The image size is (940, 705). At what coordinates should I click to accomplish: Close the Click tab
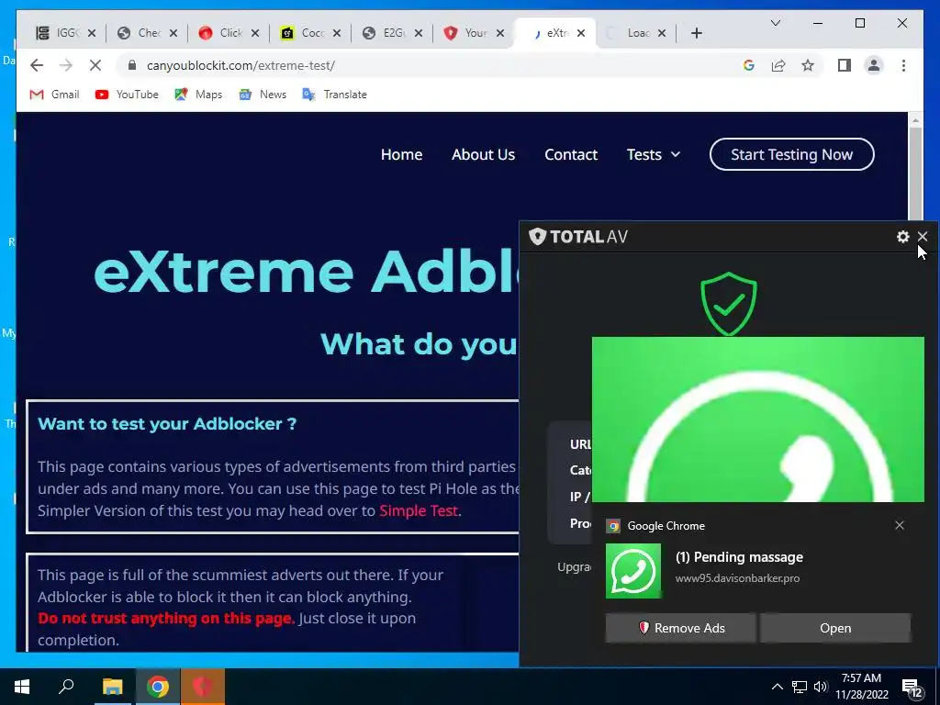tap(255, 33)
